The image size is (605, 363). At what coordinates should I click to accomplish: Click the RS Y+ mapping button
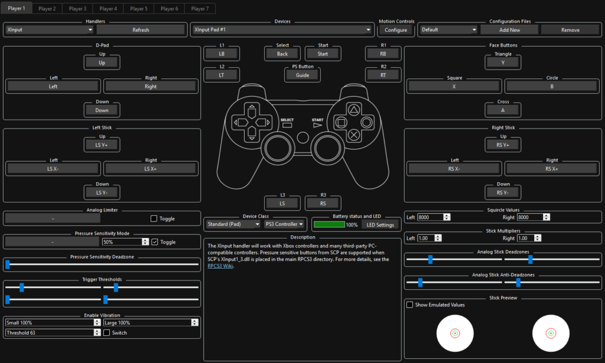pyautogui.click(x=503, y=145)
